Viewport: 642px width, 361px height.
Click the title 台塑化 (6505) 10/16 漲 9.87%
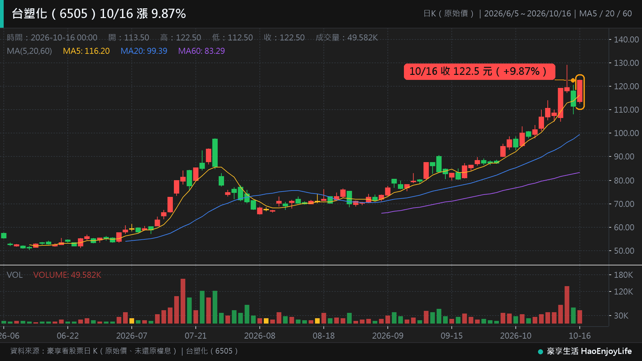99,14
